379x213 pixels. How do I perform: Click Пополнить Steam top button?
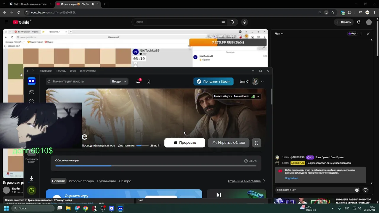click(213, 81)
